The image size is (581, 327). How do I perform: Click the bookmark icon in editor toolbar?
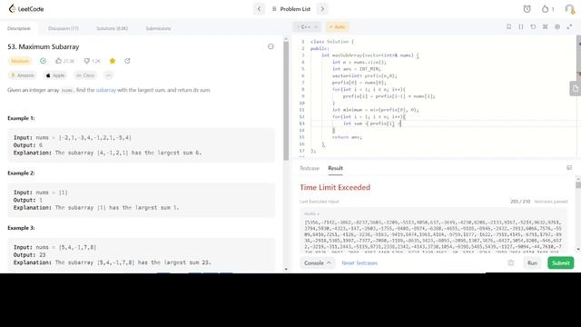pos(508,26)
